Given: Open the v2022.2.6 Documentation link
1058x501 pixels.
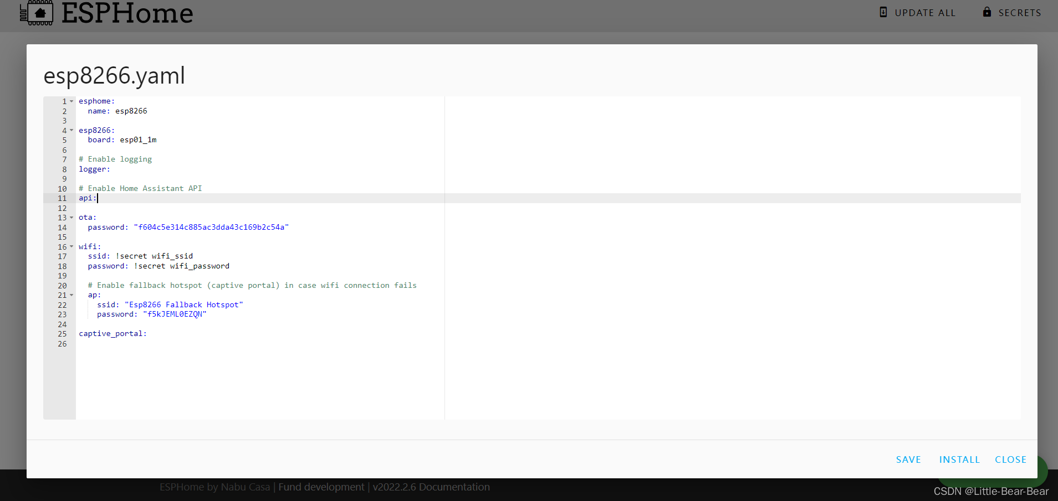Looking at the screenshot, I should 431,487.
